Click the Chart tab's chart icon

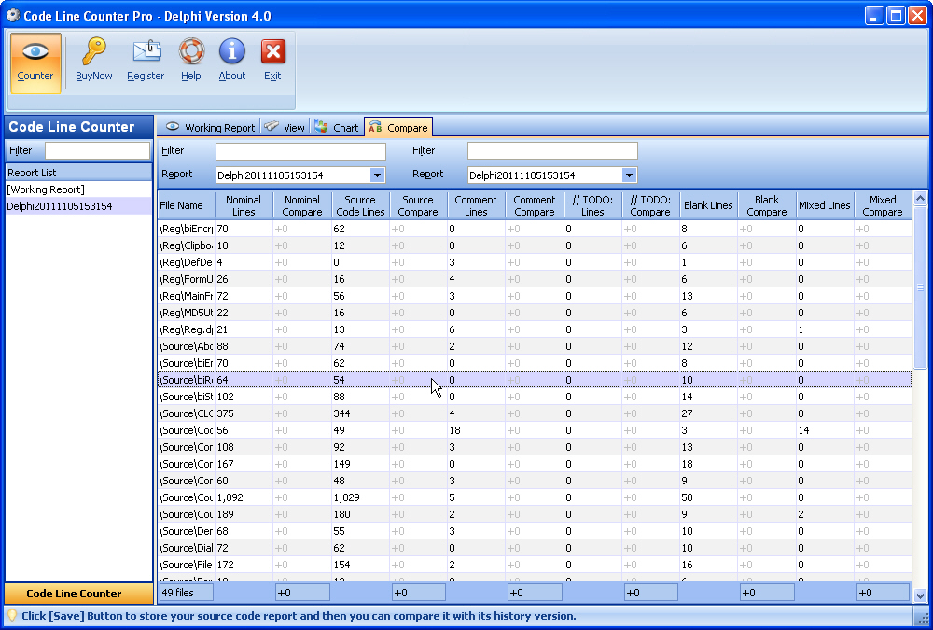(323, 127)
